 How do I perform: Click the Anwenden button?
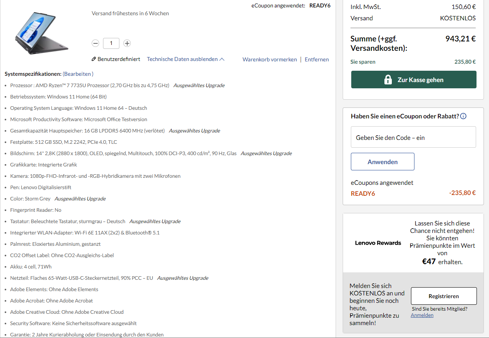click(382, 162)
